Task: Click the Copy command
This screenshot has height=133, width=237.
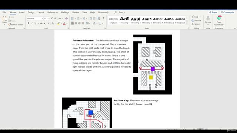Action: pyautogui.click(x=12, y=21)
